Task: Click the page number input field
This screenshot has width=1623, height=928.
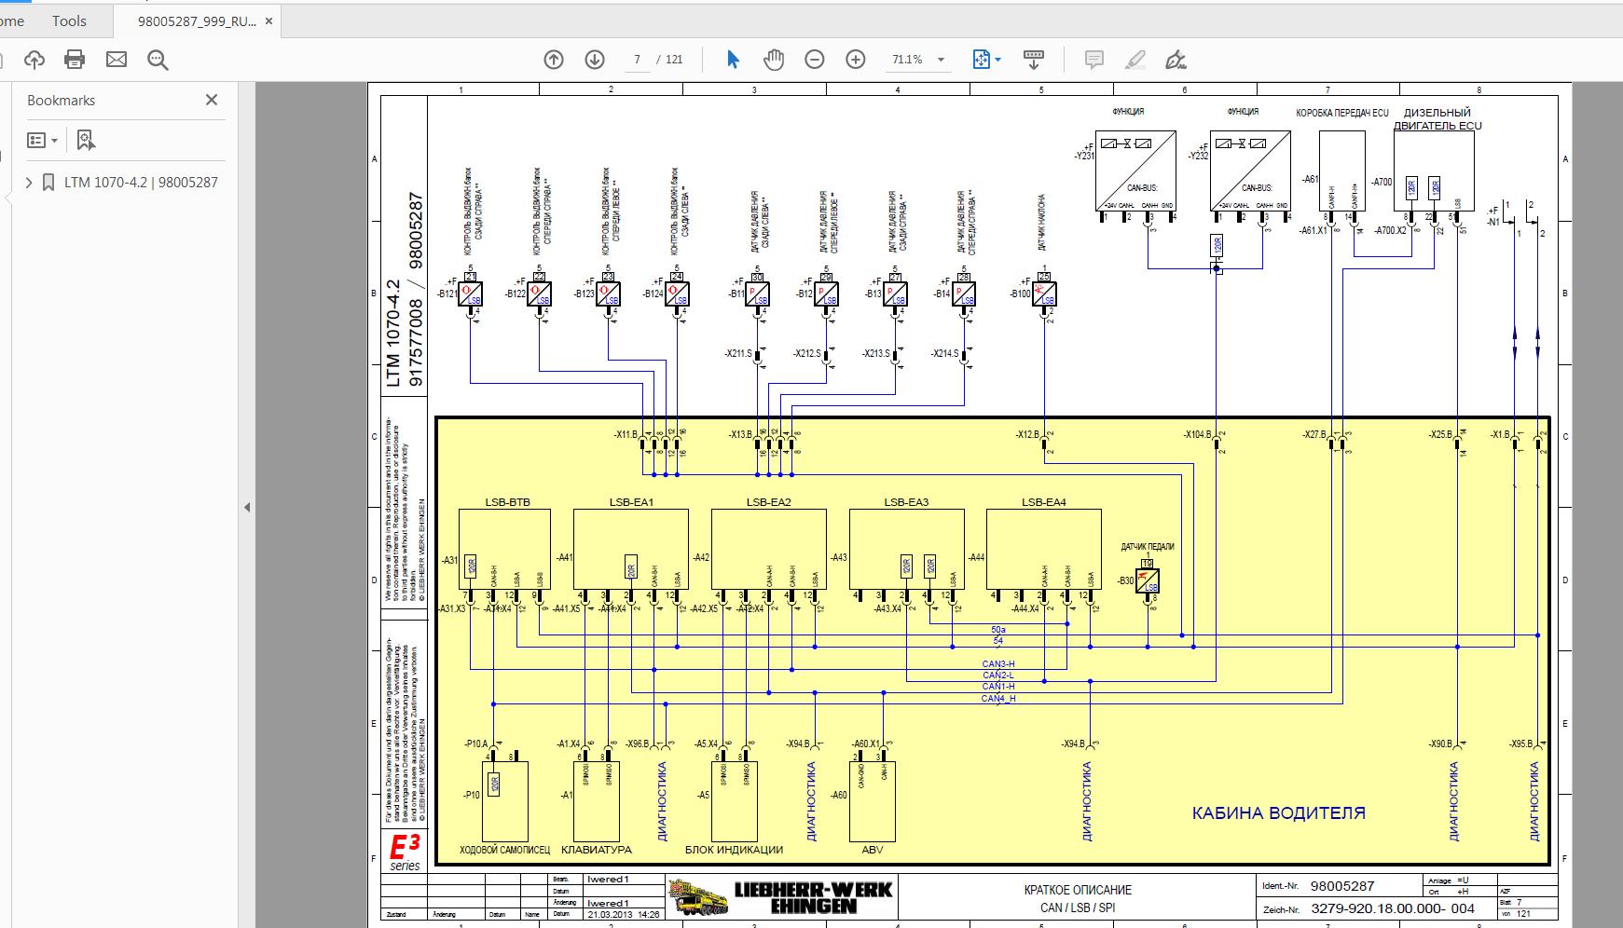Action: click(x=638, y=60)
